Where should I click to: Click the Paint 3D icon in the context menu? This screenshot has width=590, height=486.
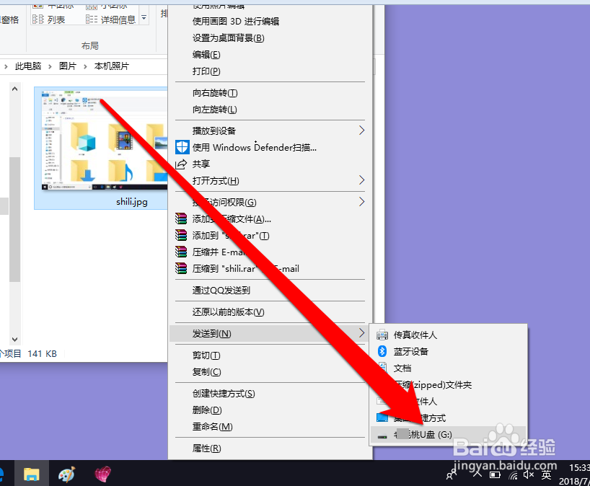pyautogui.click(x=181, y=21)
